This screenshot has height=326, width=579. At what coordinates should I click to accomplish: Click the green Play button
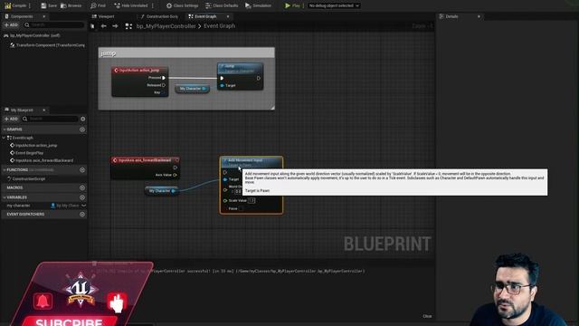292,5
